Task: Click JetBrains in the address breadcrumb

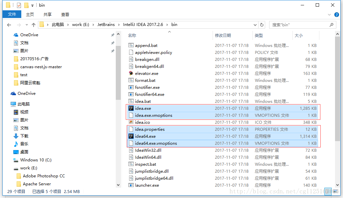Action: tap(106, 25)
